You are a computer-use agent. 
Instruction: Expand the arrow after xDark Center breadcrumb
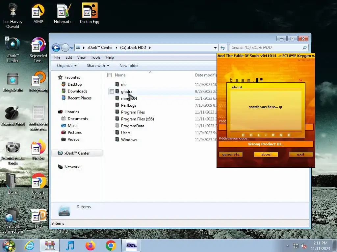point(116,48)
